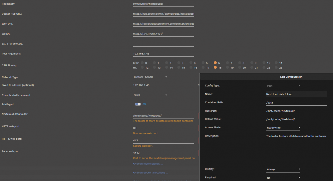This screenshot has width=333, height=181.
Task: Click the Container Path field
Action: [x=297, y=103]
